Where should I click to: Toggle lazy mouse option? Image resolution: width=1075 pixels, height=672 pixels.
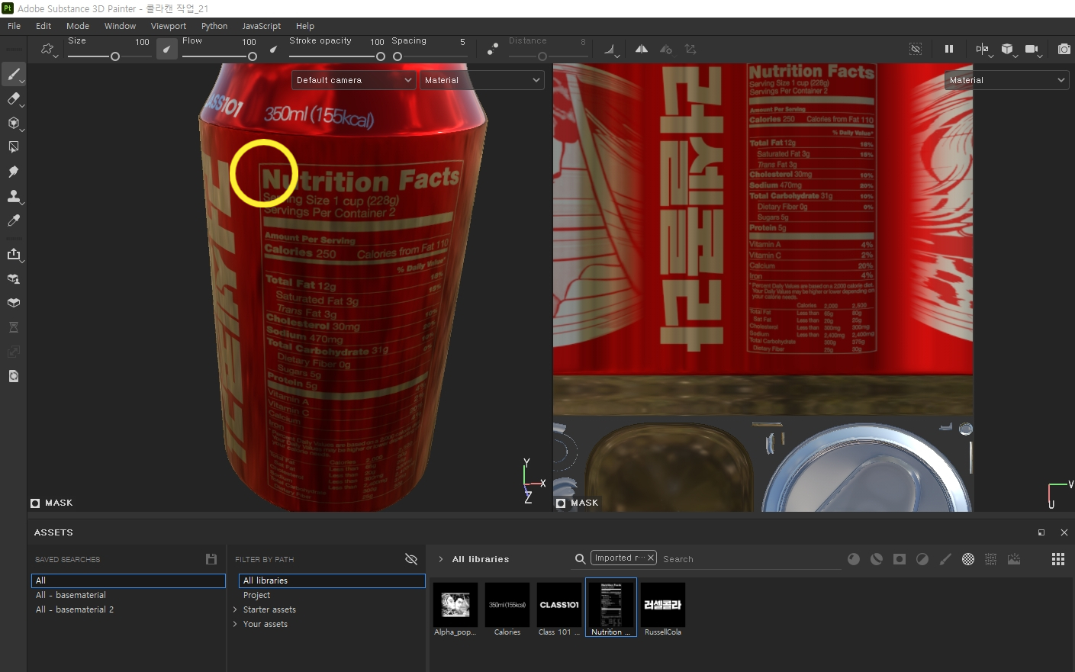pos(493,49)
